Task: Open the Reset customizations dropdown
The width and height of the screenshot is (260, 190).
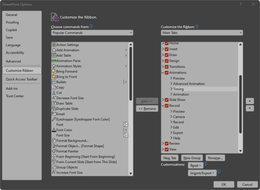Action: click(195, 165)
